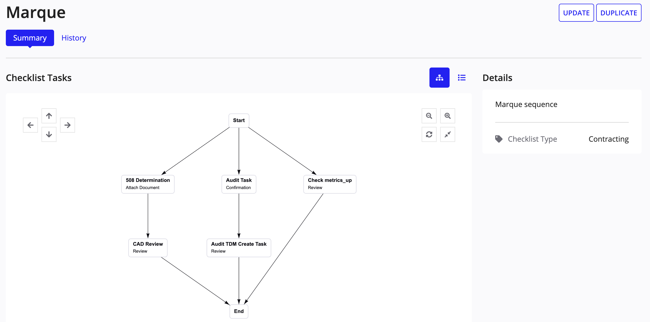Screen dimensions: 650x322
Task: Select the Check metrics_up review node
Action: pos(330,184)
